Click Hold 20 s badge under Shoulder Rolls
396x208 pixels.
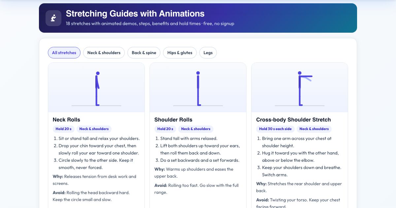(x=165, y=129)
